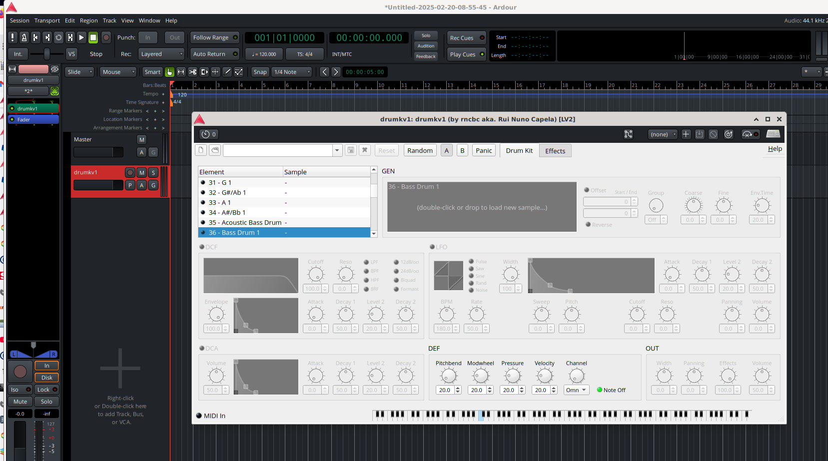Screen dimensions: 828x461
Task: Click the Play transport button
Action: click(x=81, y=37)
